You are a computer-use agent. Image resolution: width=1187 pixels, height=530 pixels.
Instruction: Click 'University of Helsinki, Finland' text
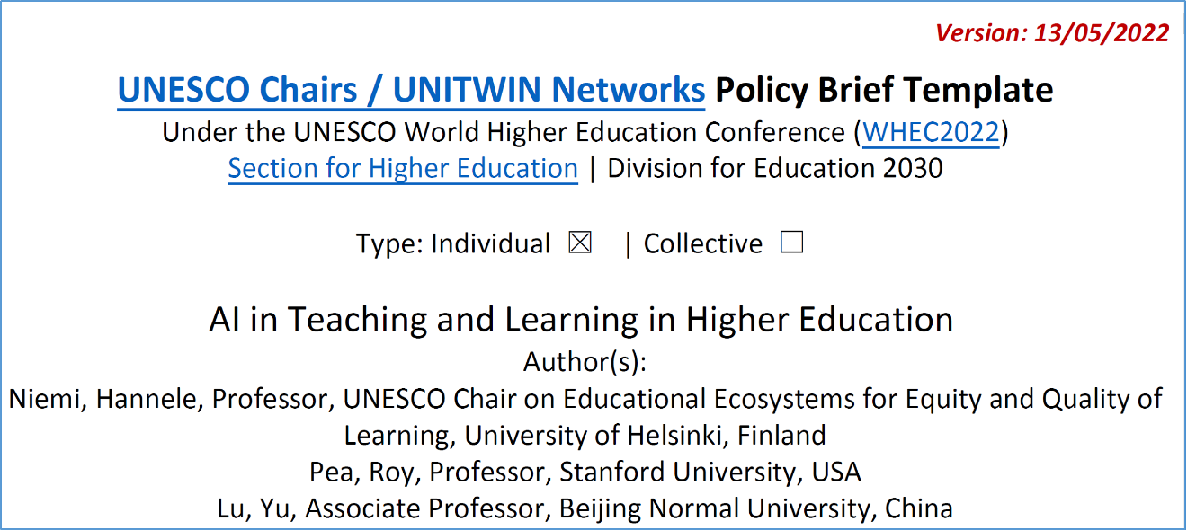point(645,436)
